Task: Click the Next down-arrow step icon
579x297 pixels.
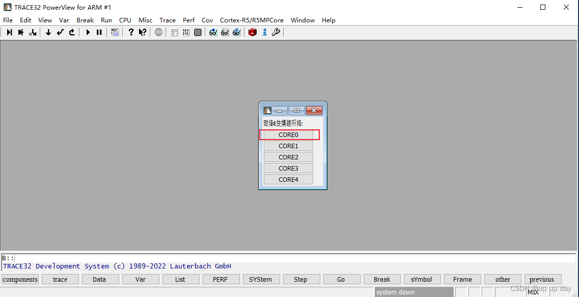Action: tap(48, 32)
